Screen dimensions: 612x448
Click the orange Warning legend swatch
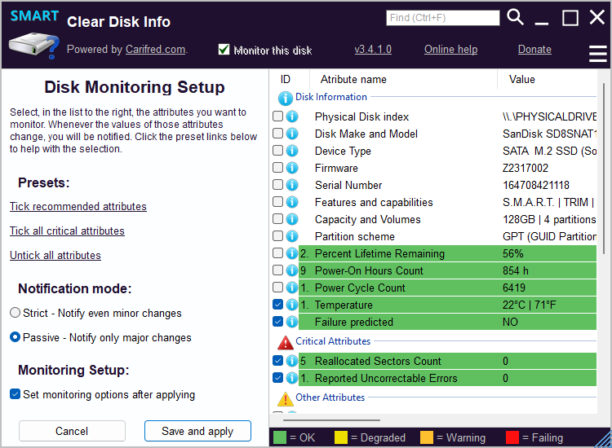point(427,437)
